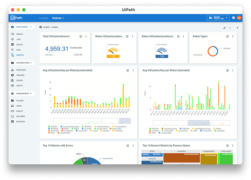Show info for Top 10 Busiest Robots
Screen dimensions: 251x180
227,146
